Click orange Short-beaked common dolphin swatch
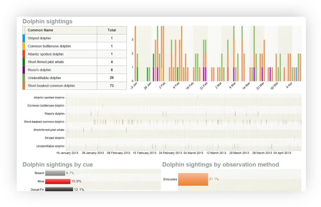The width and height of the screenshot is (321, 207). (x=24, y=86)
